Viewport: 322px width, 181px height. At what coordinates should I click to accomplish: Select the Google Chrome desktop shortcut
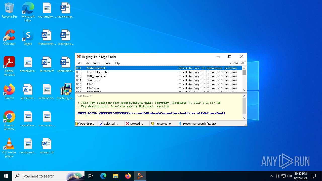(9, 121)
